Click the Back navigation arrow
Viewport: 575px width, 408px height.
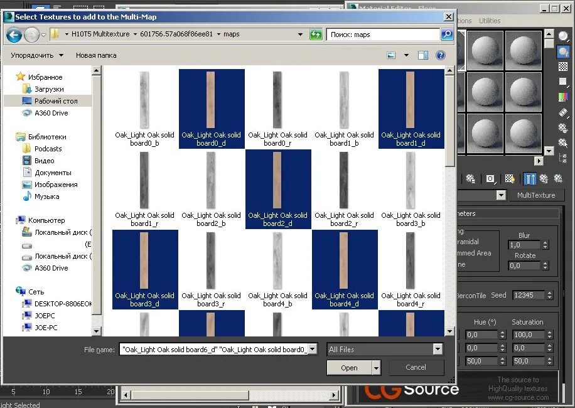point(14,35)
